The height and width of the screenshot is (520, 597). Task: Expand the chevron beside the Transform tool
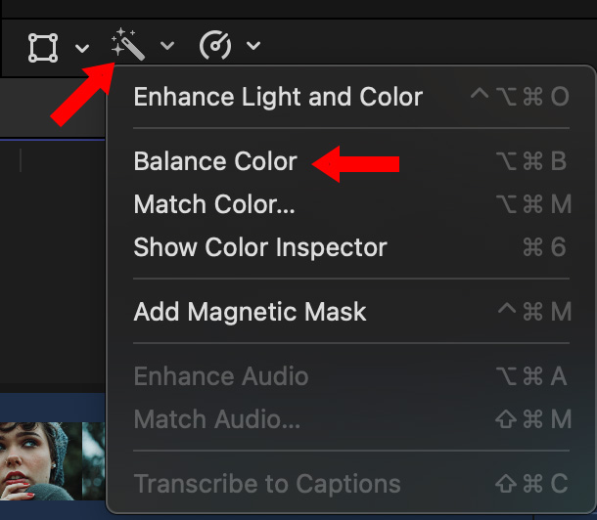tap(82, 46)
